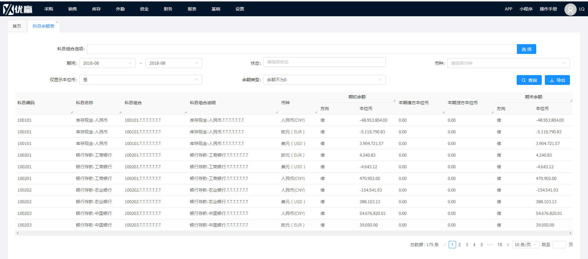Viewport: 588px width, 259px height.
Task: Click the 跳至 page number input
Action: pyautogui.click(x=560, y=245)
